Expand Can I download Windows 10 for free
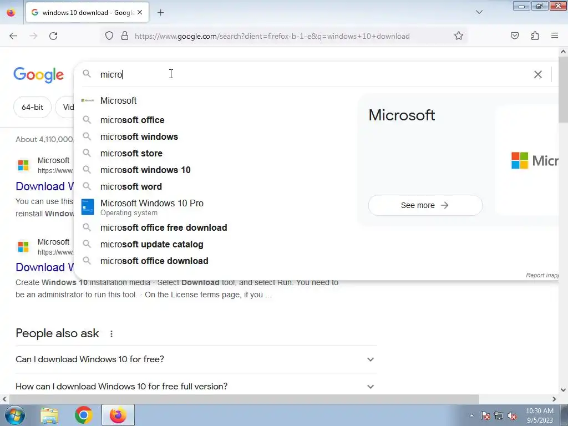The width and height of the screenshot is (568, 426). coord(196,359)
